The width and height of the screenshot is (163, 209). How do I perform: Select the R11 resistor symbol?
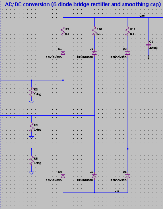(128, 31)
